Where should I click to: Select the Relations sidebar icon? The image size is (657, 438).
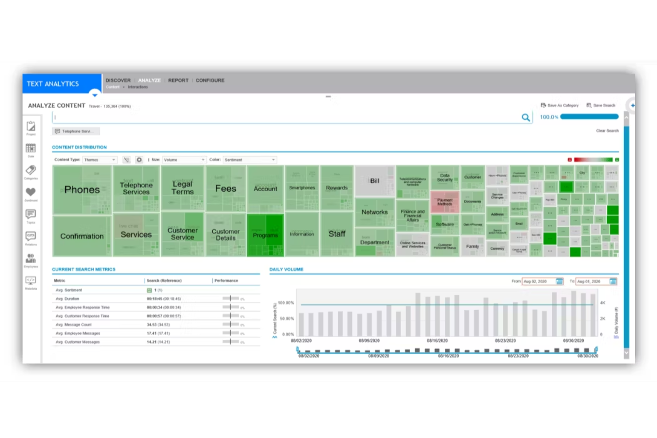31,237
